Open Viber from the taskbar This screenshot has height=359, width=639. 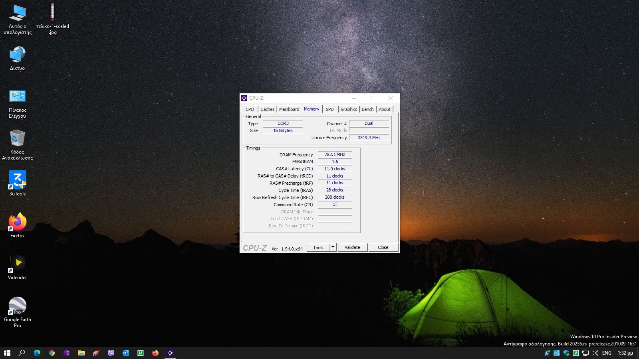coord(111,353)
